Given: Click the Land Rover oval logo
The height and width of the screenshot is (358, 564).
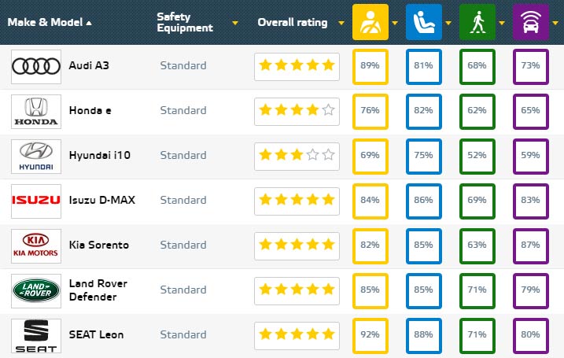Looking at the screenshot, I should click(36, 290).
